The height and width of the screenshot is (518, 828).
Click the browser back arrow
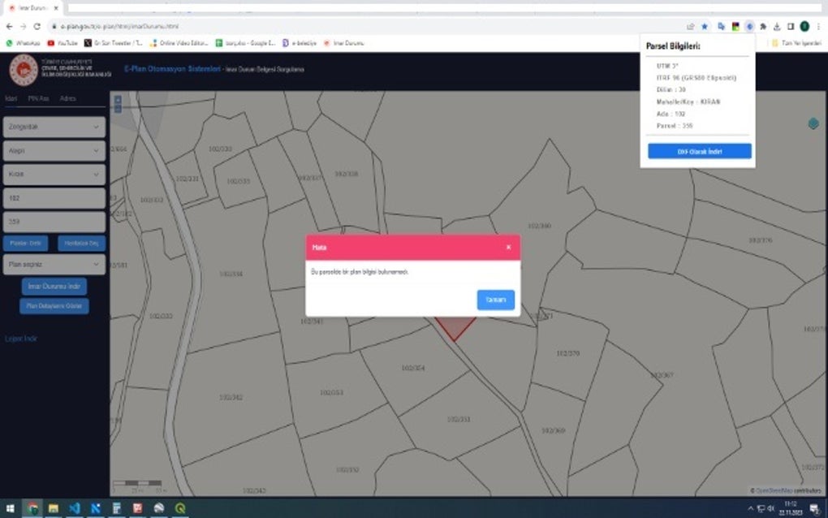(x=9, y=25)
